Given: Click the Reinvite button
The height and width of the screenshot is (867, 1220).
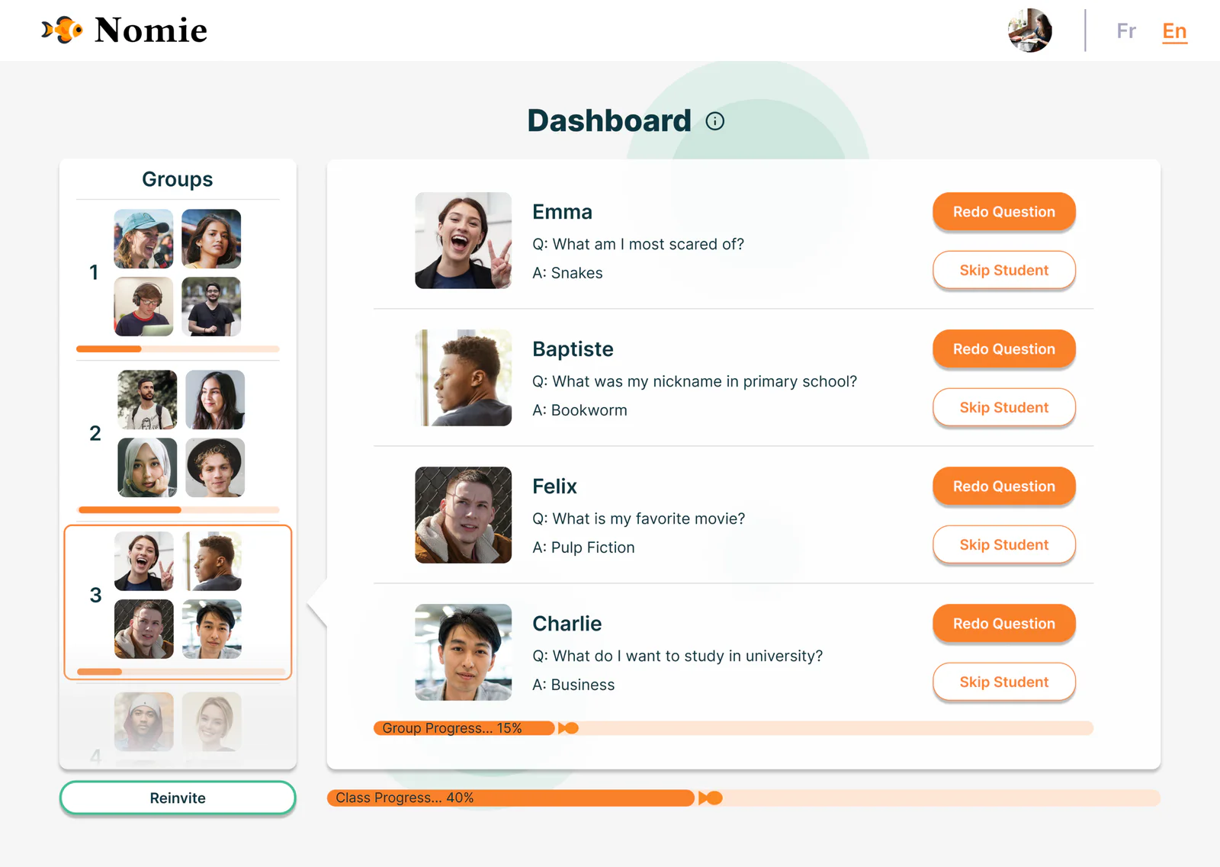Looking at the screenshot, I should (178, 798).
